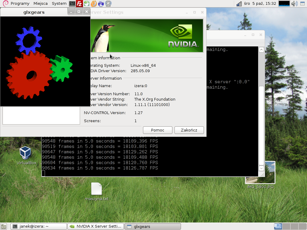The image size is (307, 230).
Task: Click the Screens count value 1
Action: click(x=136, y=121)
